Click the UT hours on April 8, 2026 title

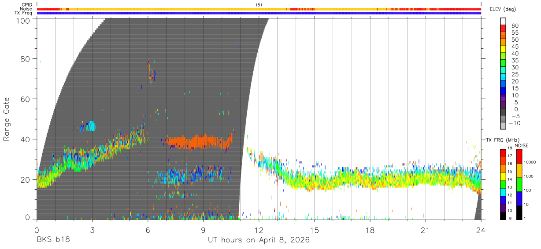point(259,240)
